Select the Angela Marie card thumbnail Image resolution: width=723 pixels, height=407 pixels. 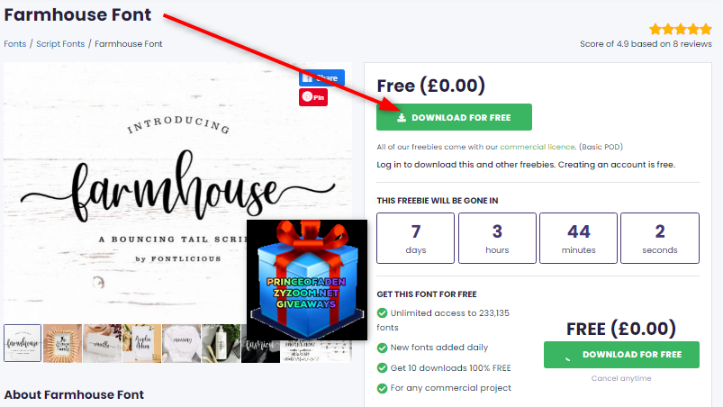(141, 343)
